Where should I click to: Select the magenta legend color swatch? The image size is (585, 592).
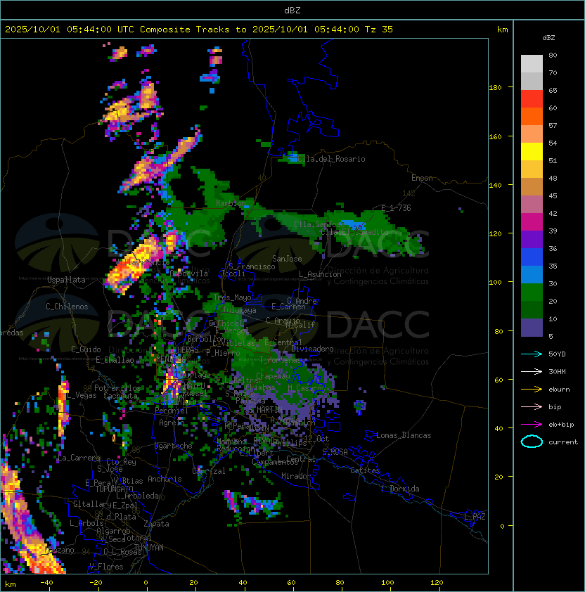532,222
